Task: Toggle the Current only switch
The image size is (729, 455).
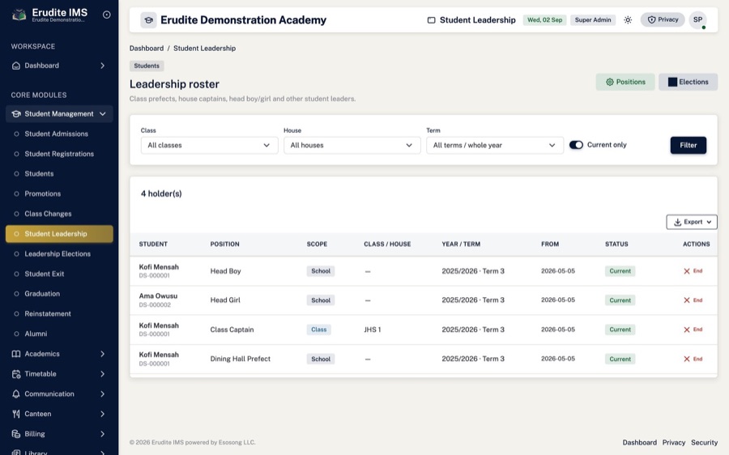Action: 576,145
